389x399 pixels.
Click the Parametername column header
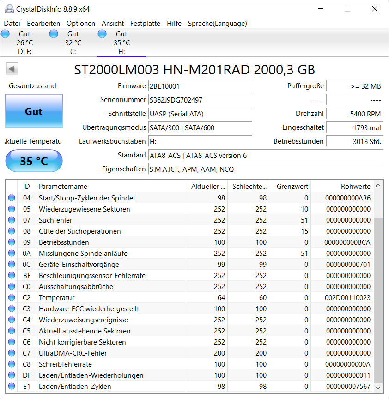[x=111, y=187]
